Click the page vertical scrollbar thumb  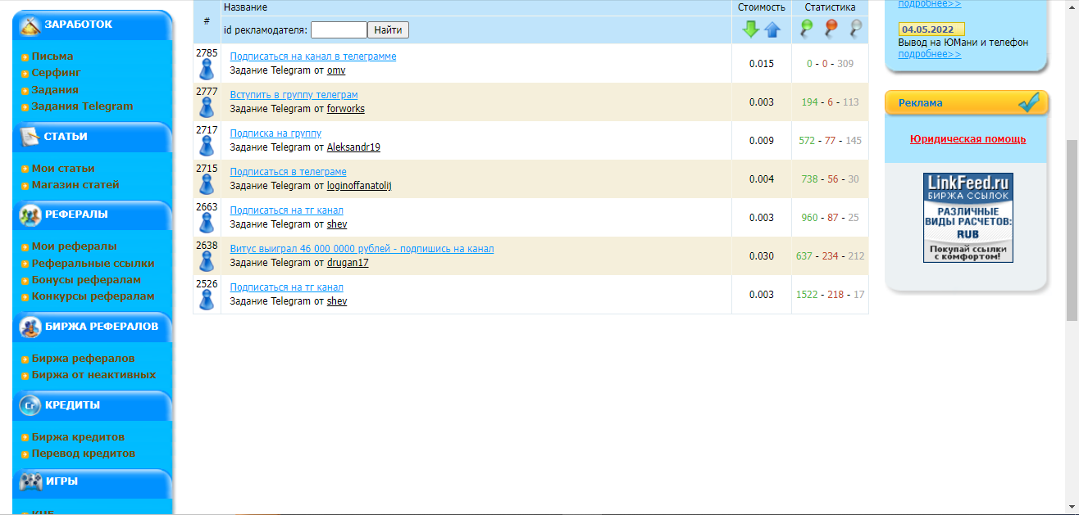pos(1072,229)
